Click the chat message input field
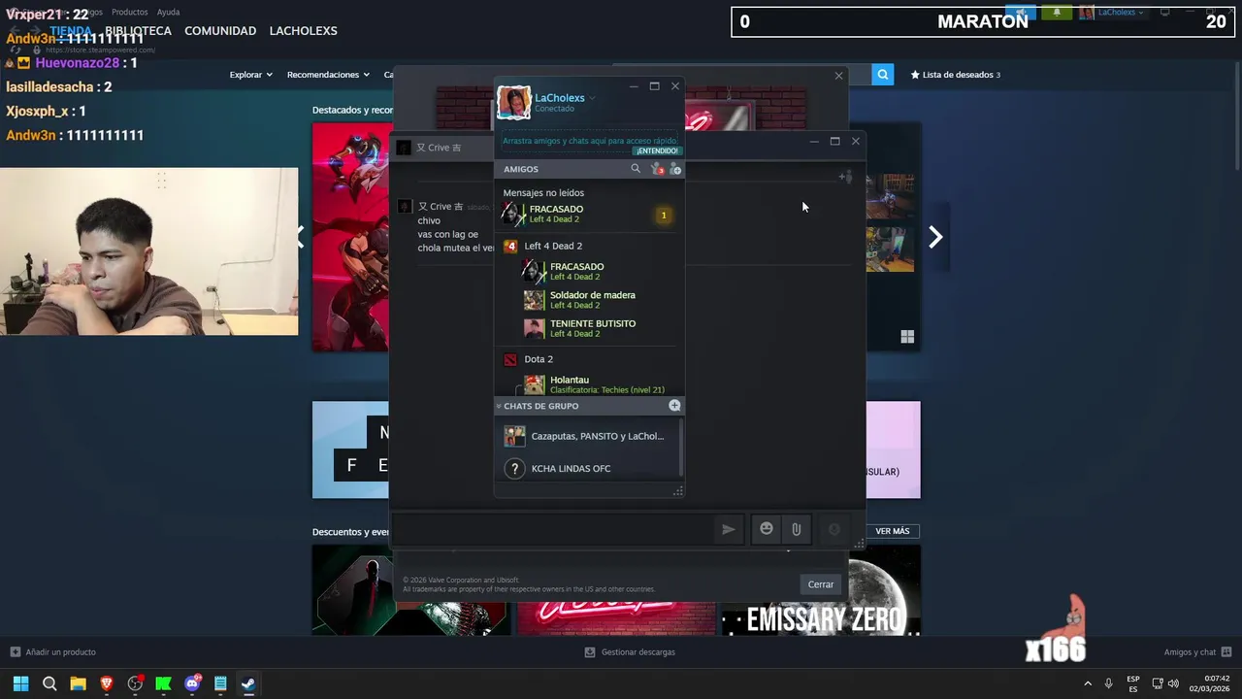The image size is (1242, 699). [x=551, y=529]
